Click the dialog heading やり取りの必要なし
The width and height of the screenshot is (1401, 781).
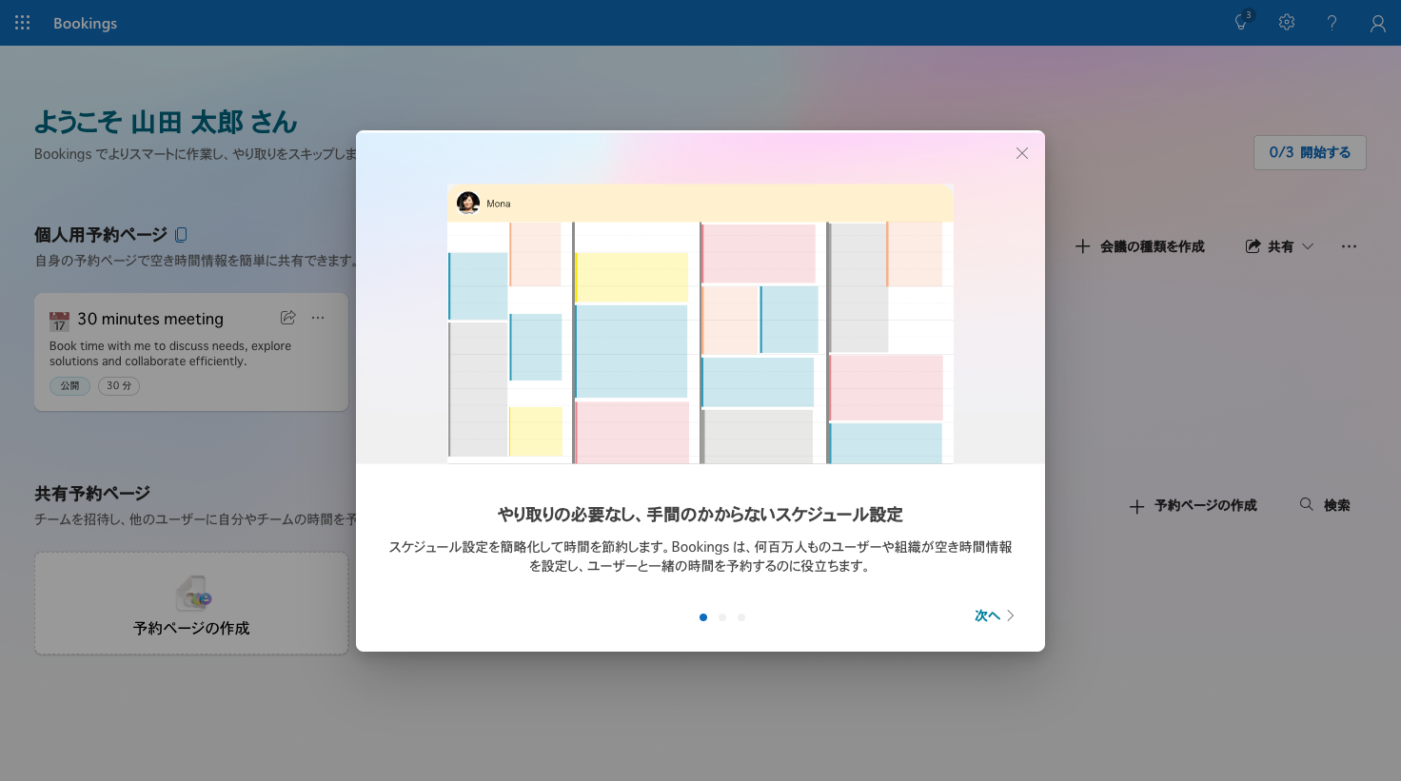point(700,515)
